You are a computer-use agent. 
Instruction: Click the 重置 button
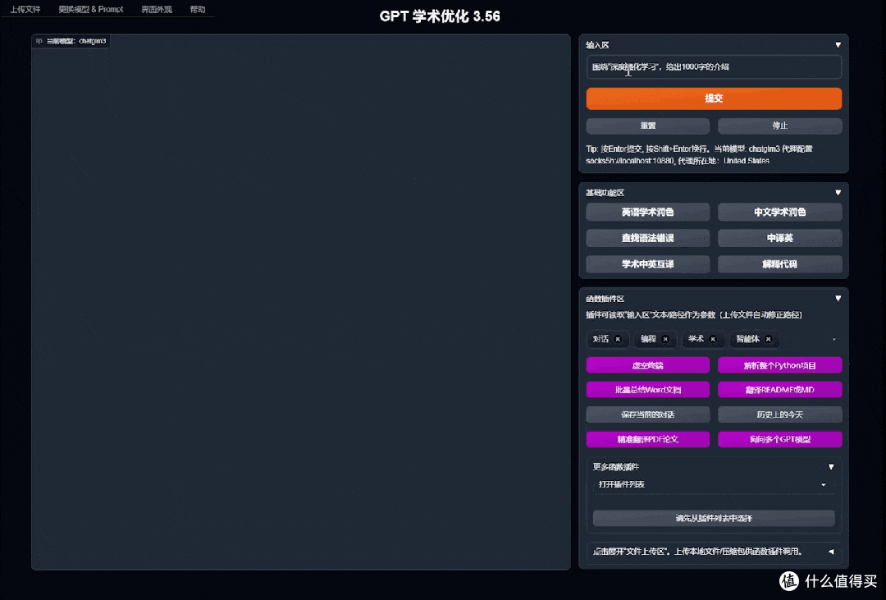click(x=647, y=126)
